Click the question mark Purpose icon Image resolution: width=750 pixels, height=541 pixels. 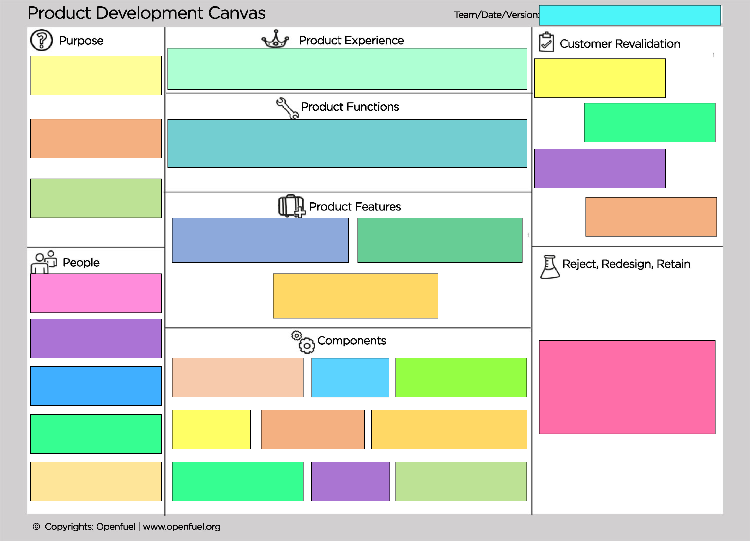coord(41,40)
